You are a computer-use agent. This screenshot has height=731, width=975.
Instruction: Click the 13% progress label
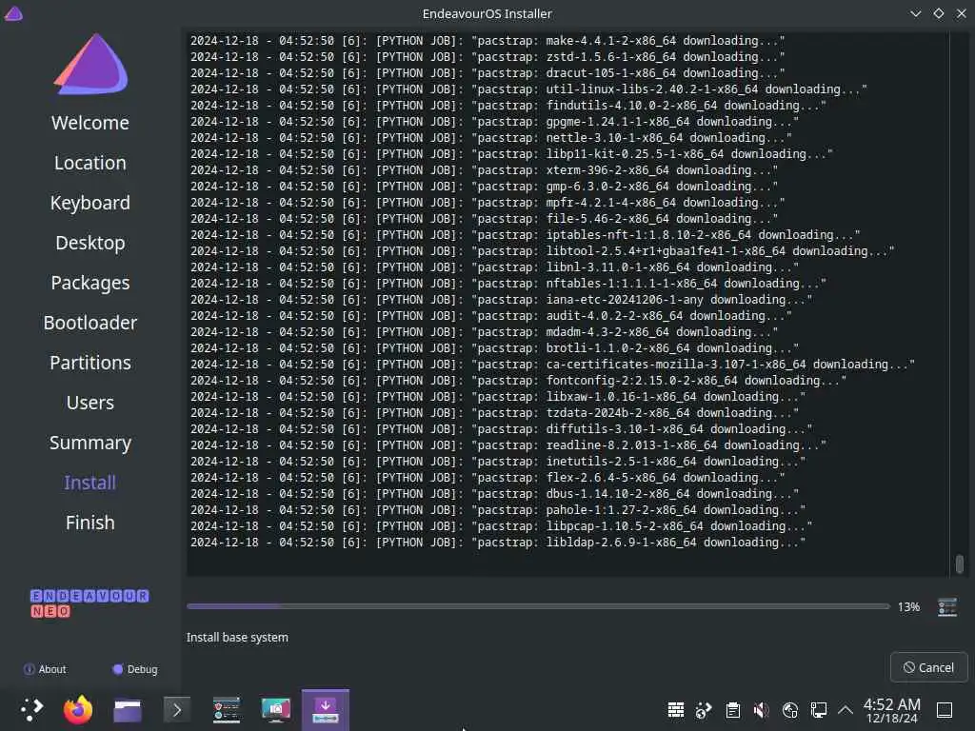point(908,606)
